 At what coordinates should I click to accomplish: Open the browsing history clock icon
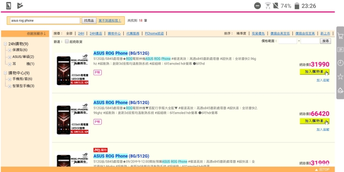[340, 63]
